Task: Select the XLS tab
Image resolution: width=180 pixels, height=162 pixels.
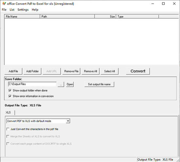Action: tap(8, 112)
